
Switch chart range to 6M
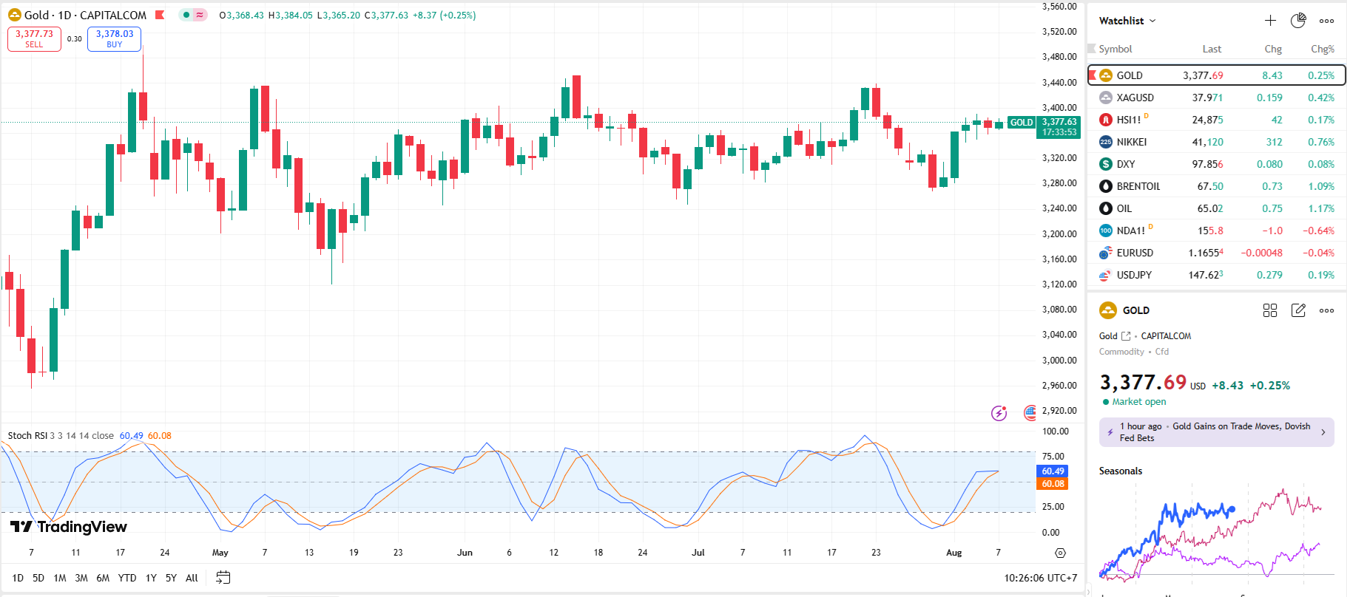[103, 578]
